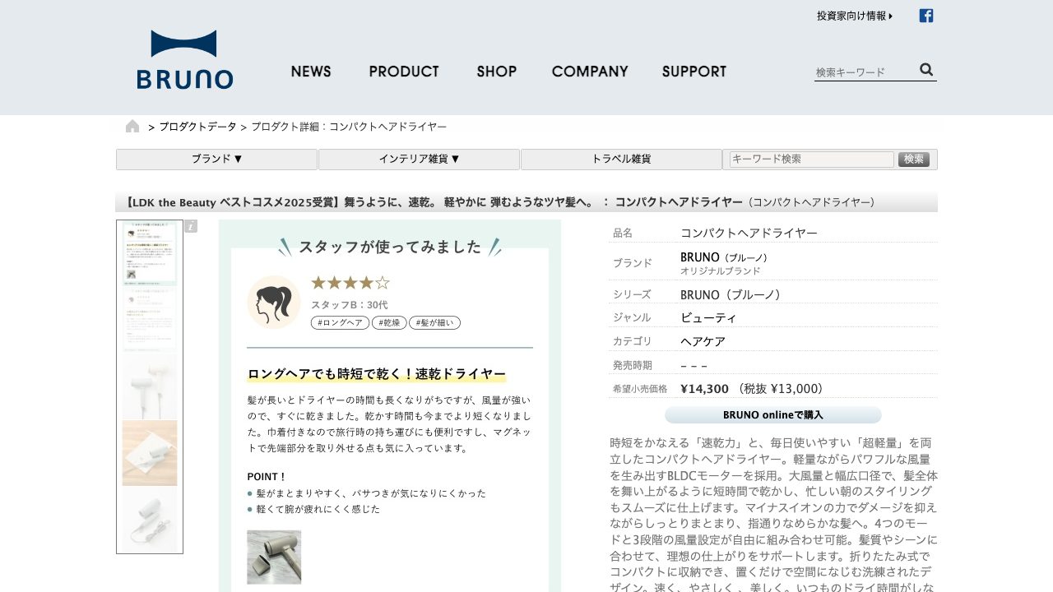Open the ヘアケア category link
Viewport: 1053px width, 592px height.
coord(703,341)
